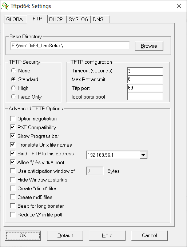
Task: Select the SYSLOG tab
Action: pos(79,19)
